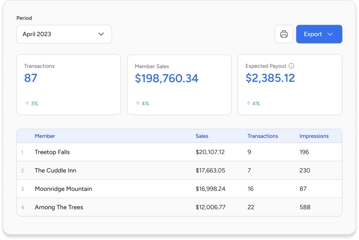This screenshot has height=240, width=359.
Task: Click the Expected Payout amount $2,385.12
Action: [x=270, y=78]
